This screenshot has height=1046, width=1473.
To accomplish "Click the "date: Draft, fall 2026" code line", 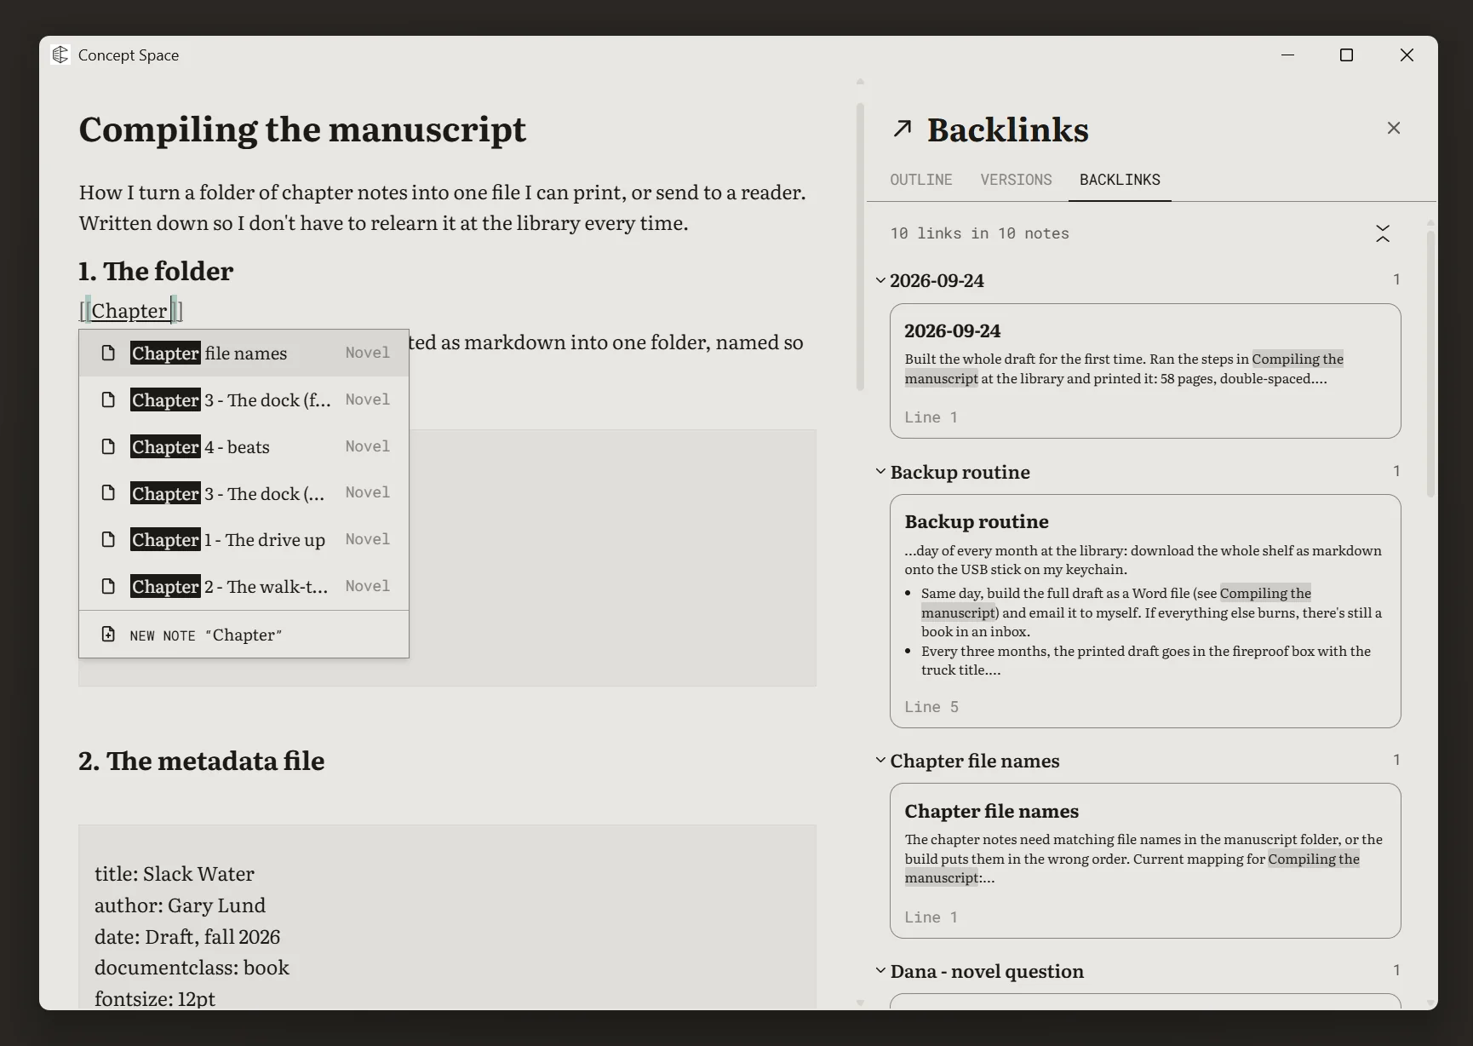I will [187, 937].
